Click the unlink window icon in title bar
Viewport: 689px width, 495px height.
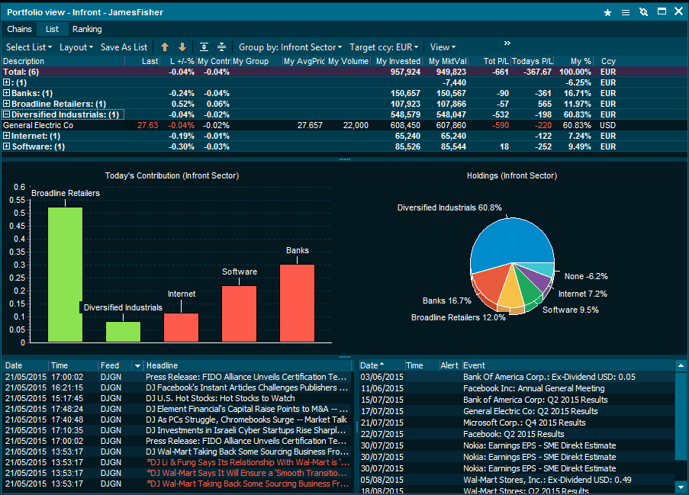pos(644,12)
